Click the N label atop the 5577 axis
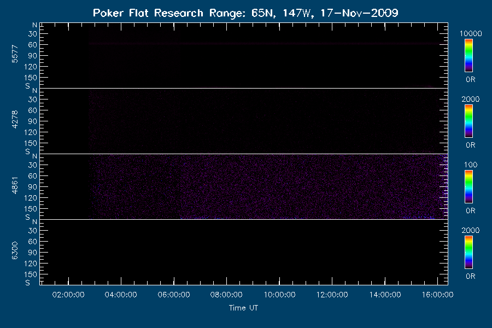Screen dimensions: 492x328 [34, 25]
